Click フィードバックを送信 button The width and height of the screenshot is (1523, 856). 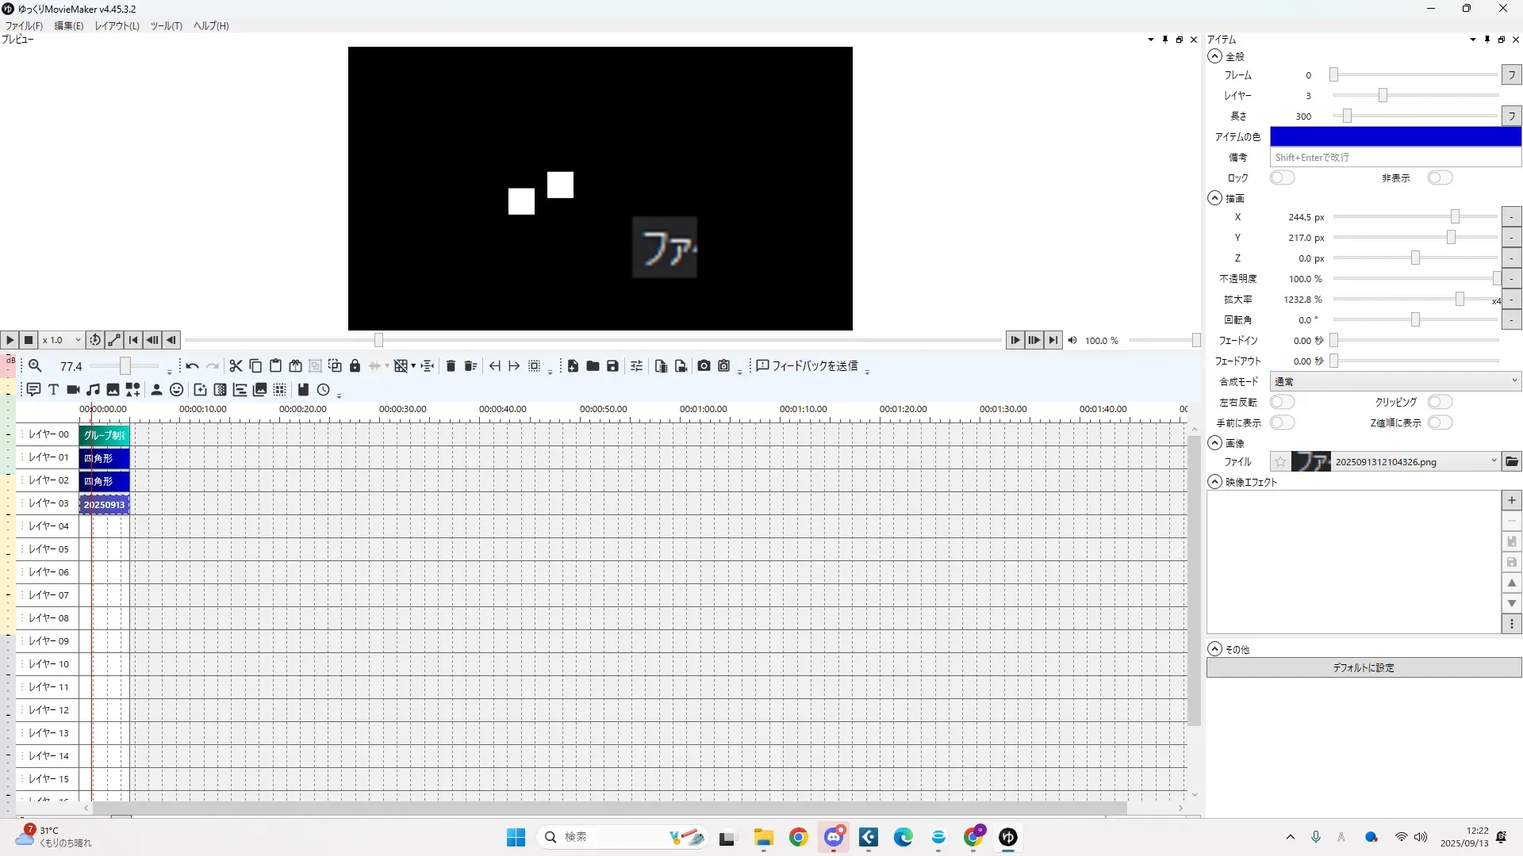pos(807,366)
